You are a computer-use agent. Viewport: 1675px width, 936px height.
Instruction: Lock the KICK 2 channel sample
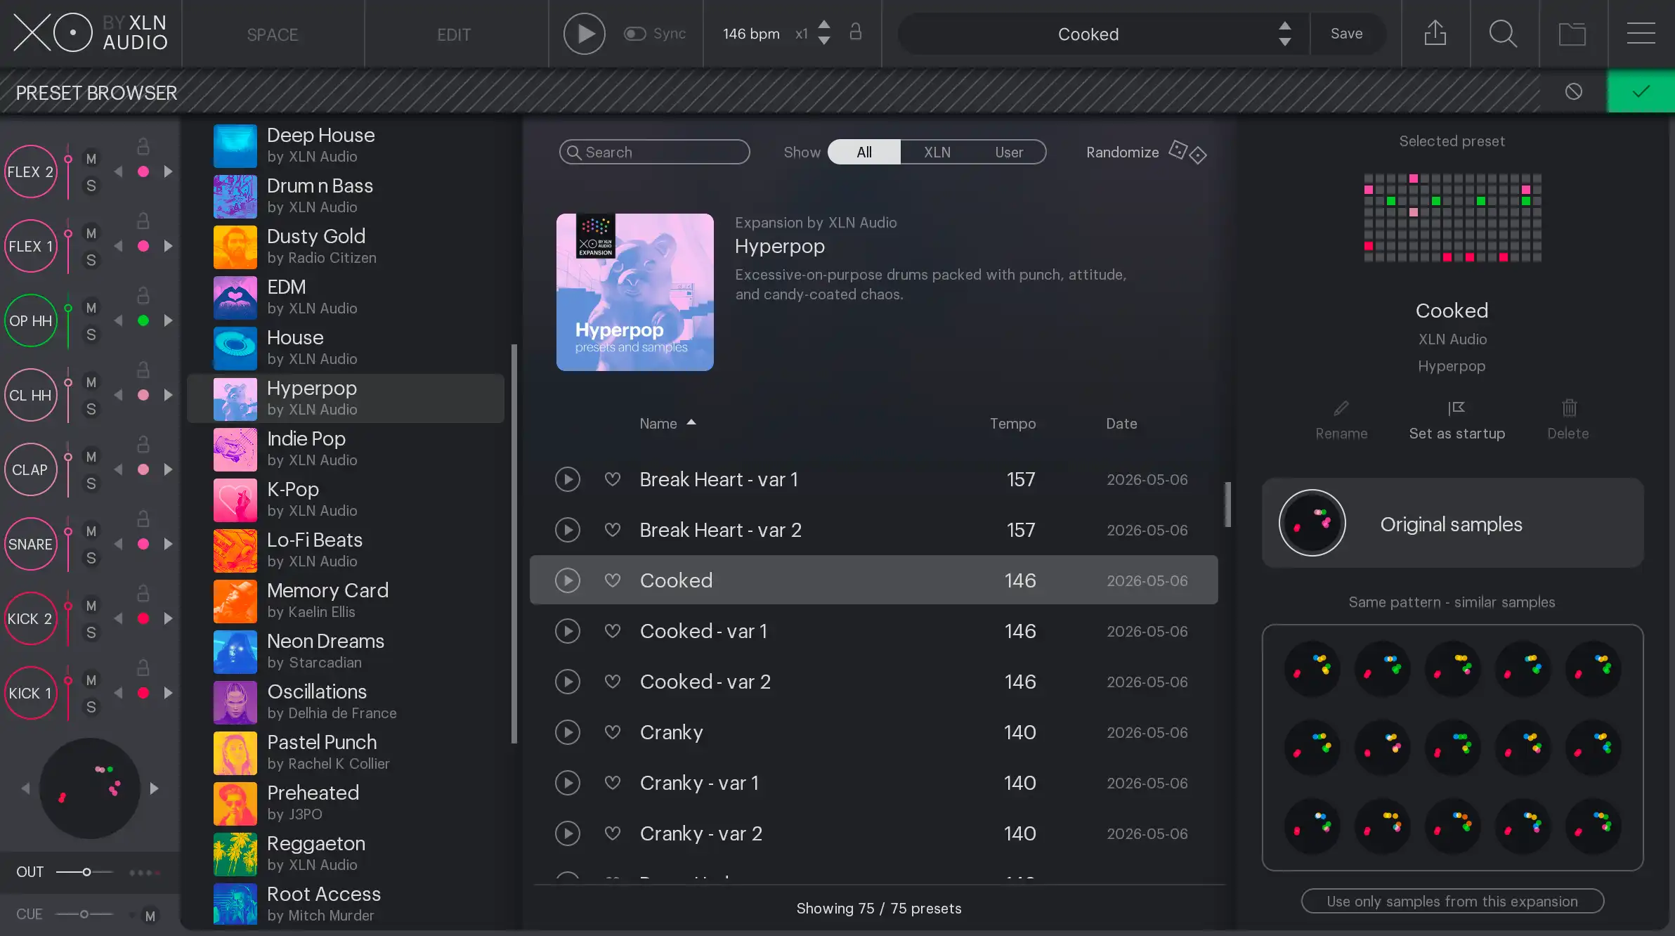(143, 593)
